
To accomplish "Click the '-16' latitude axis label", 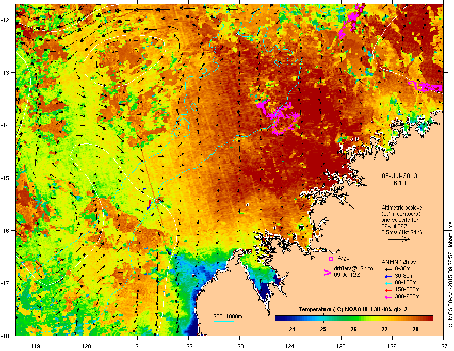I will pyautogui.click(x=6, y=231).
